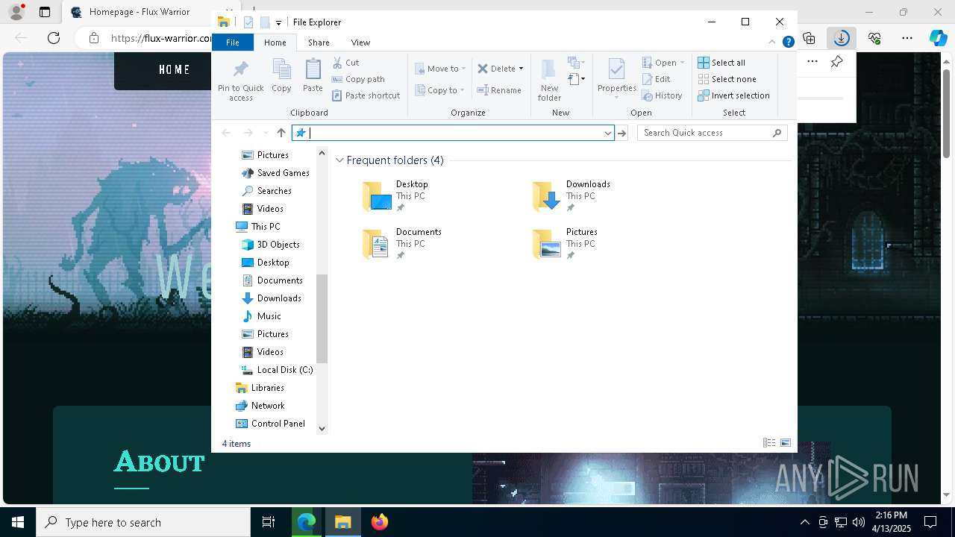The width and height of the screenshot is (955, 537).
Task: Create a New folder
Action: [x=549, y=81]
